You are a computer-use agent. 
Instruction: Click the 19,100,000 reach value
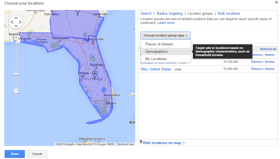pos(231,62)
